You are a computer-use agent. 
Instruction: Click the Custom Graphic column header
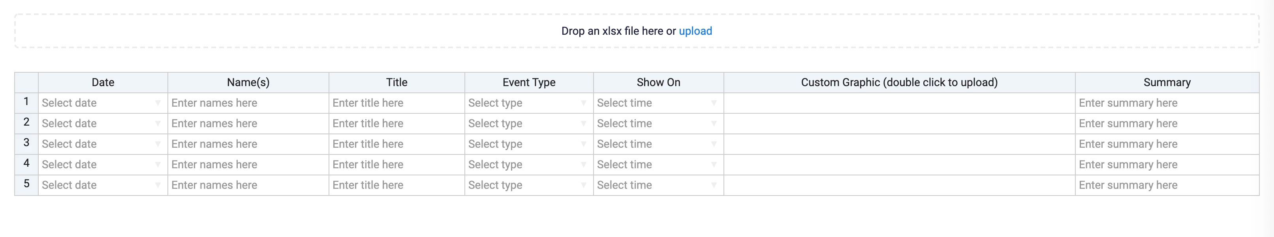click(898, 83)
